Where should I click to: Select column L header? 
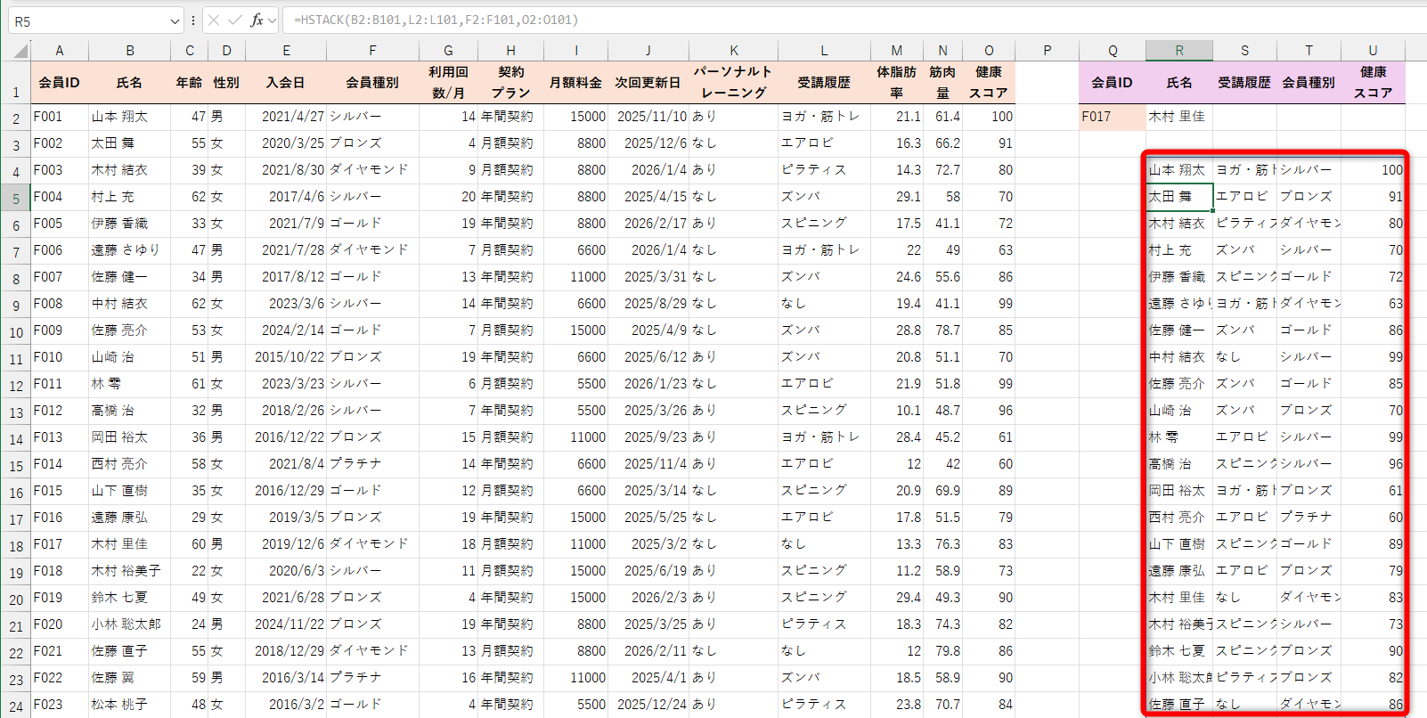pyautogui.click(x=824, y=51)
